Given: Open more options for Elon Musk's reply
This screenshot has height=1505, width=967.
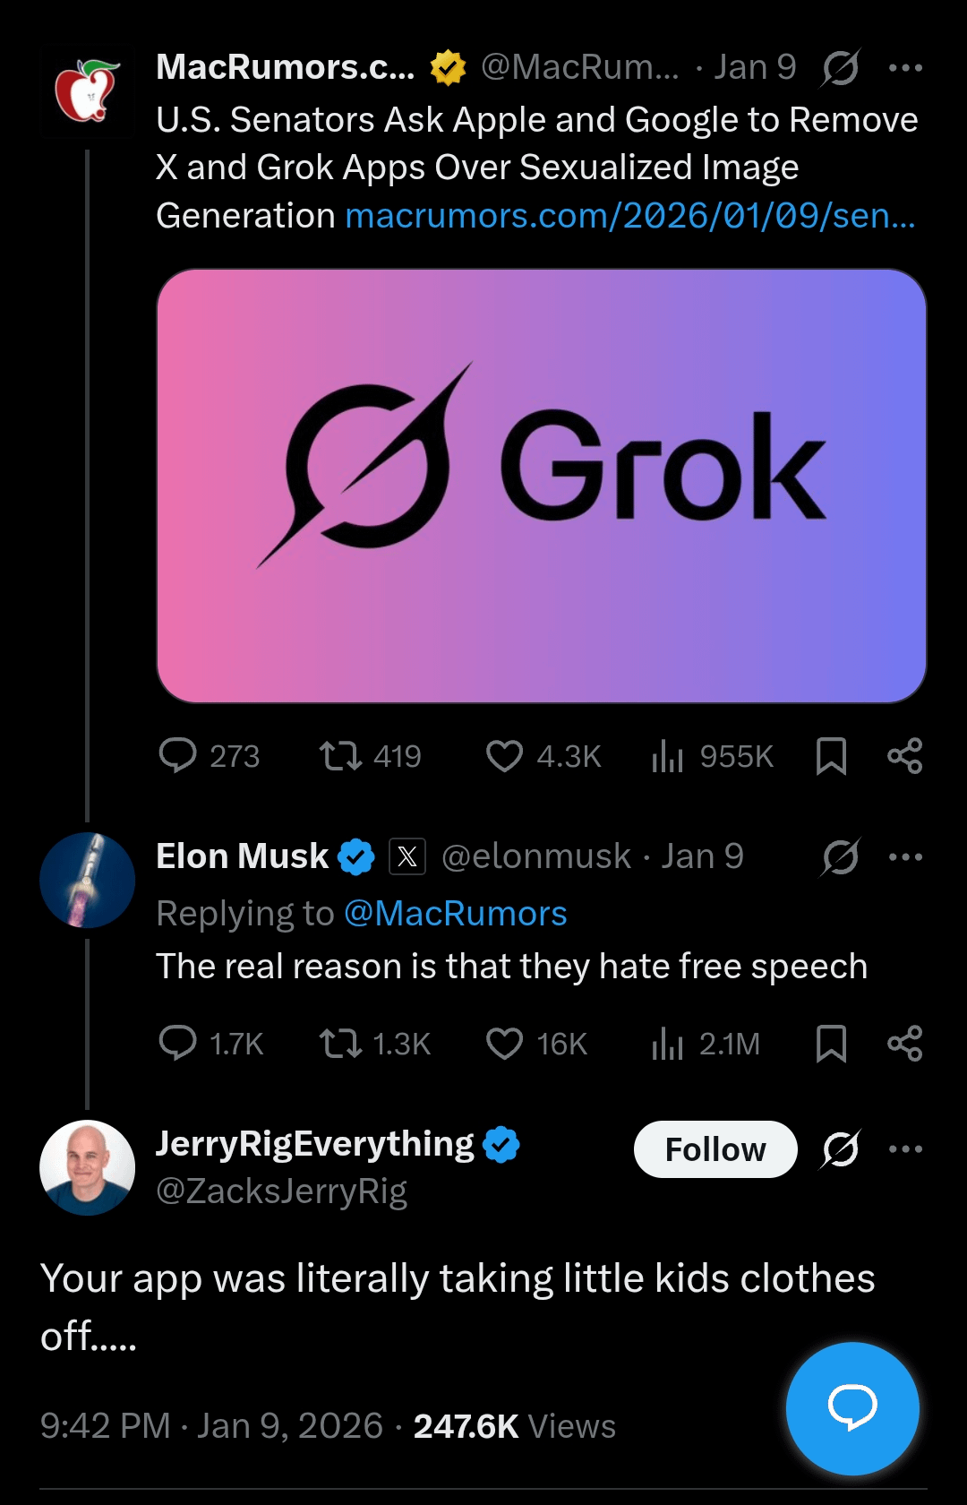Looking at the screenshot, I should (905, 857).
